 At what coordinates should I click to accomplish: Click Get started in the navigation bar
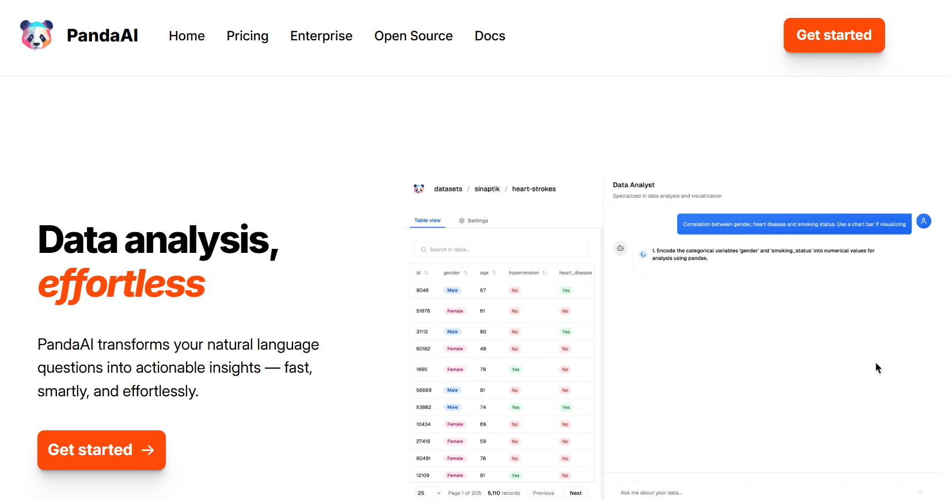point(834,35)
